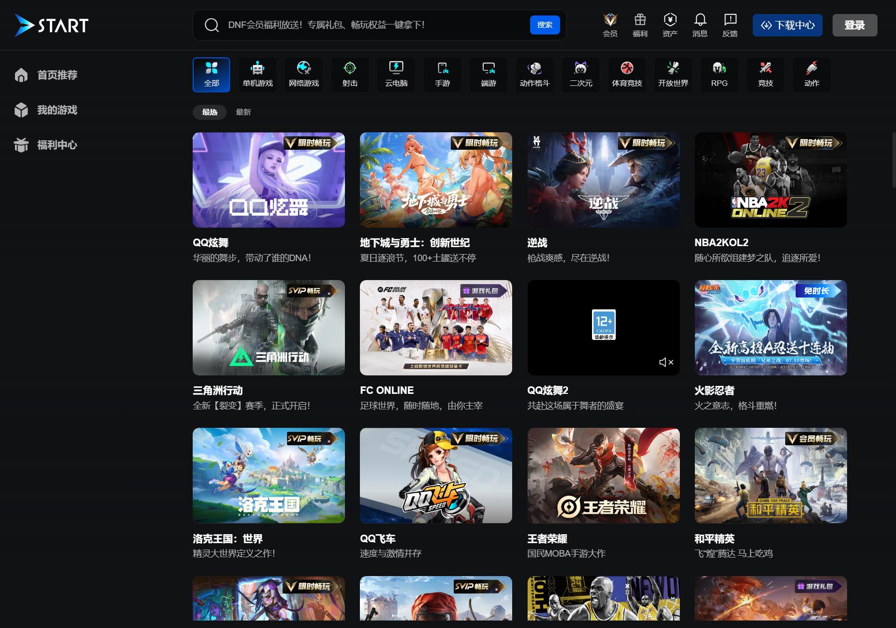Image resolution: width=896 pixels, height=628 pixels.
Task: Click the NBA2KOL2 title text
Action: point(721,243)
